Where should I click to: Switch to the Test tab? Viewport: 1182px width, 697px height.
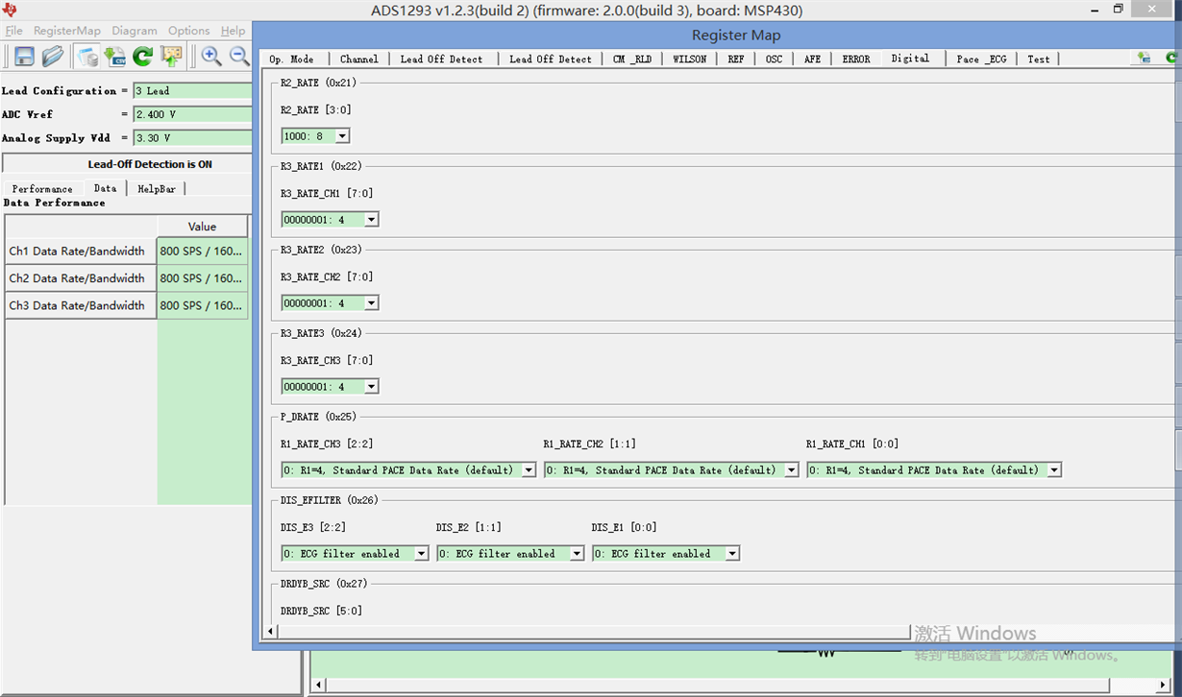tap(1039, 59)
